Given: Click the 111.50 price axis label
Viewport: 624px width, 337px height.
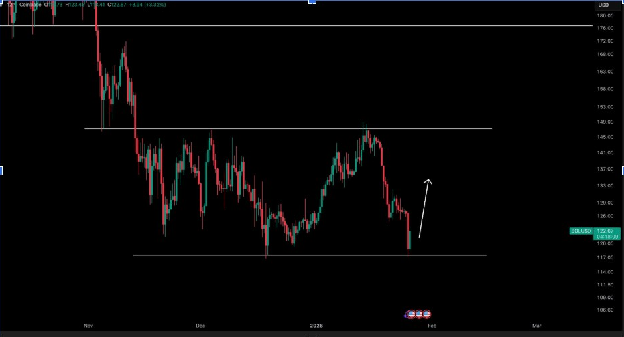Looking at the screenshot, I should click(605, 285).
